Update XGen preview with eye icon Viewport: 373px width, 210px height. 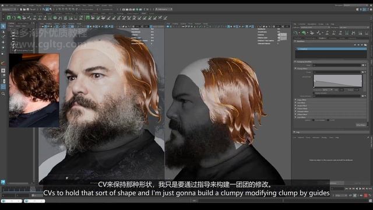[x=296, y=33]
